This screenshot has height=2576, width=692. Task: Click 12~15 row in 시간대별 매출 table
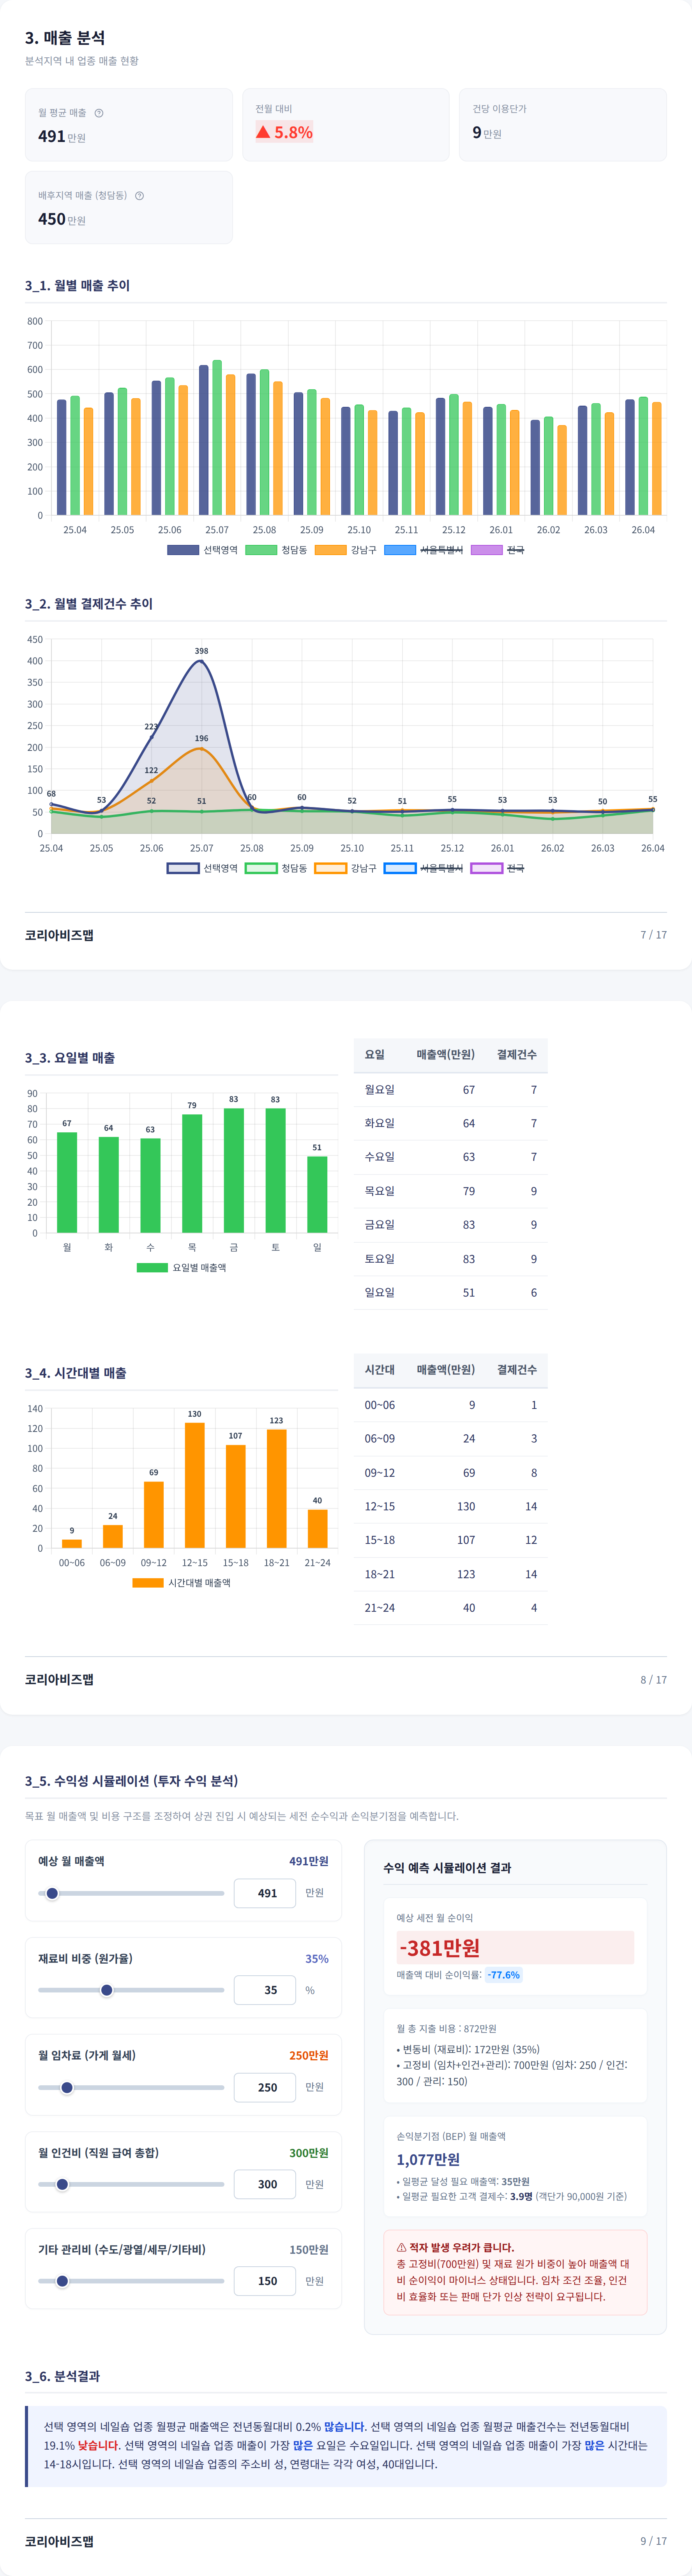(x=450, y=1507)
